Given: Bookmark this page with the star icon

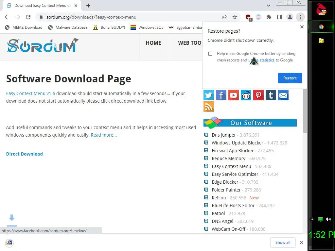Looking at the screenshot, I should point(235,17).
